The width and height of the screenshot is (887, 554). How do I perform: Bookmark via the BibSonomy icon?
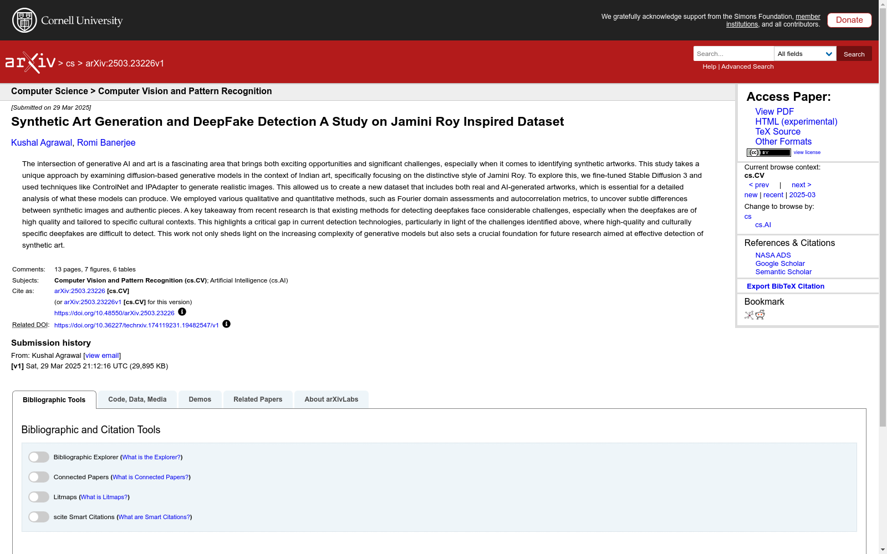(749, 315)
